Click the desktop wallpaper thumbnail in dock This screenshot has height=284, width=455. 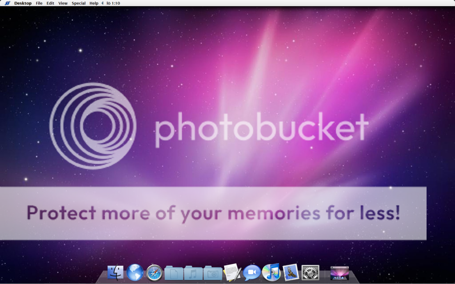coord(339,272)
